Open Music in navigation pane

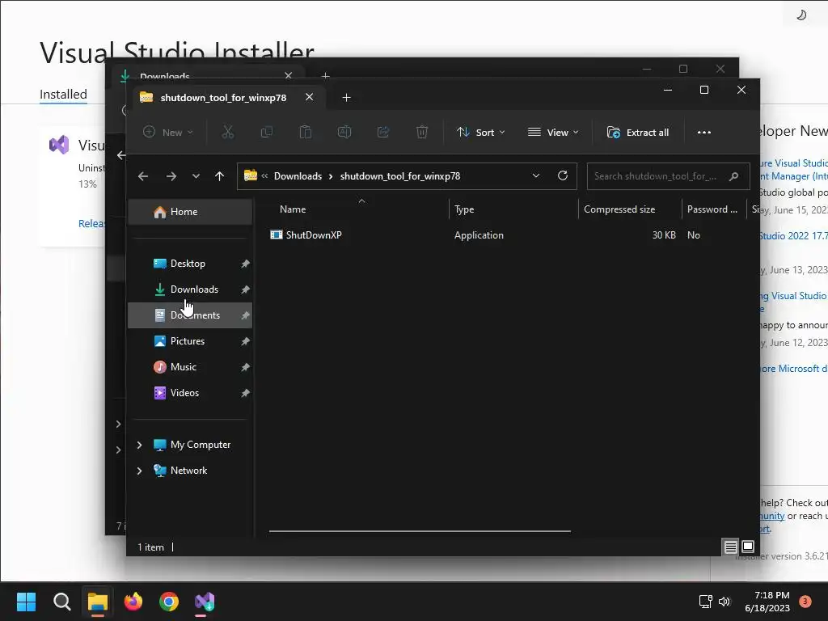click(190, 367)
